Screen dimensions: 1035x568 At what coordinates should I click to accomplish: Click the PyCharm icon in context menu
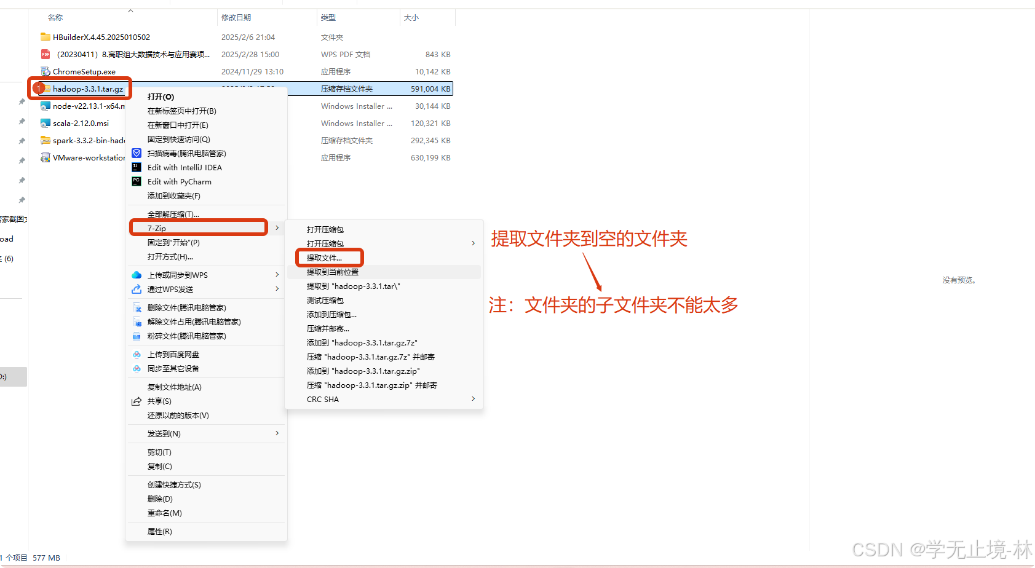[137, 181]
